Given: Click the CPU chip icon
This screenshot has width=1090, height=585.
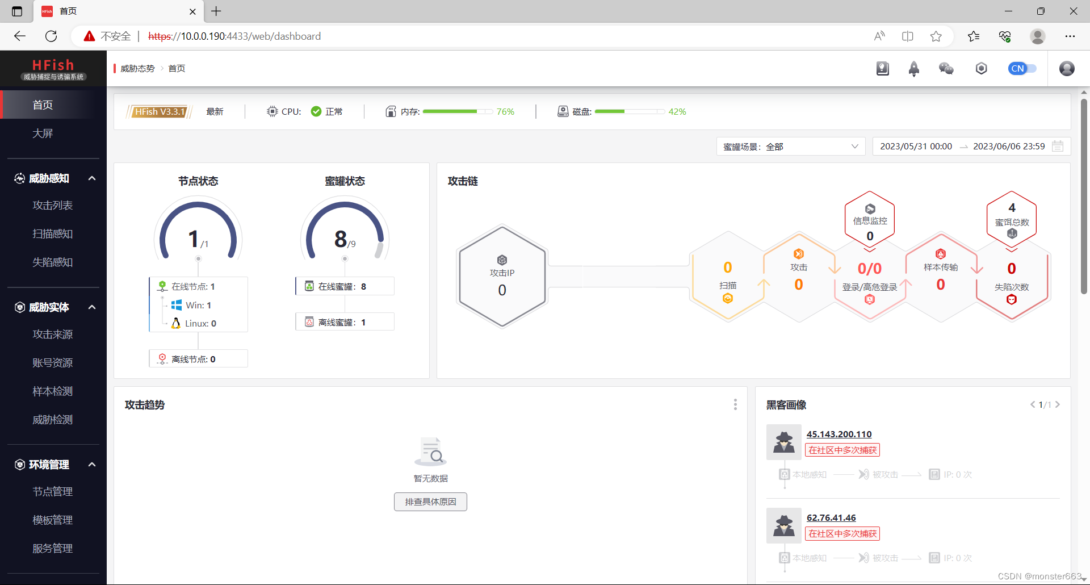Looking at the screenshot, I should point(272,111).
